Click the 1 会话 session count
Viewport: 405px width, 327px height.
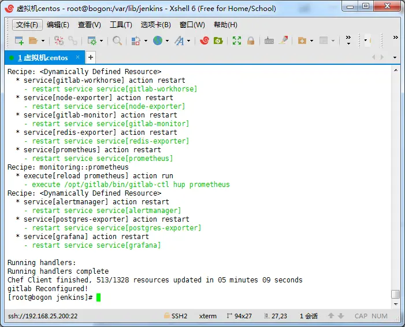coord(309,316)
